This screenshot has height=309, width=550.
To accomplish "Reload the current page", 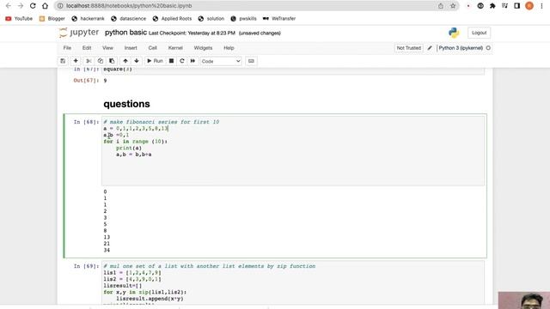I will click(33, 6).
